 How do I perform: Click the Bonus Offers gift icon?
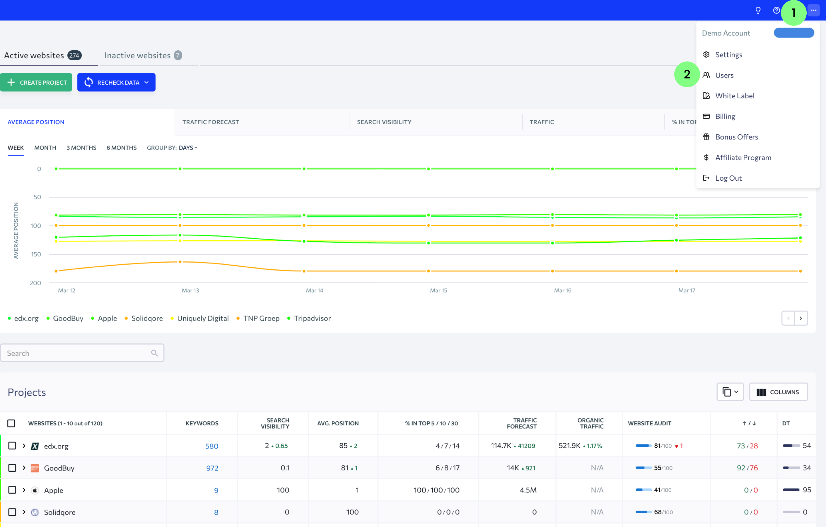[706, 137]
